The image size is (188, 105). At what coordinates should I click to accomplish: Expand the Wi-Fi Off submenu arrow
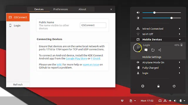pos(179,34)
